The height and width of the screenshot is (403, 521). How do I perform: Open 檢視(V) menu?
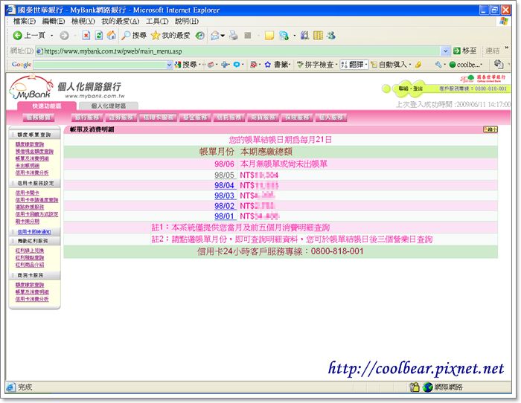pos(83,22)
